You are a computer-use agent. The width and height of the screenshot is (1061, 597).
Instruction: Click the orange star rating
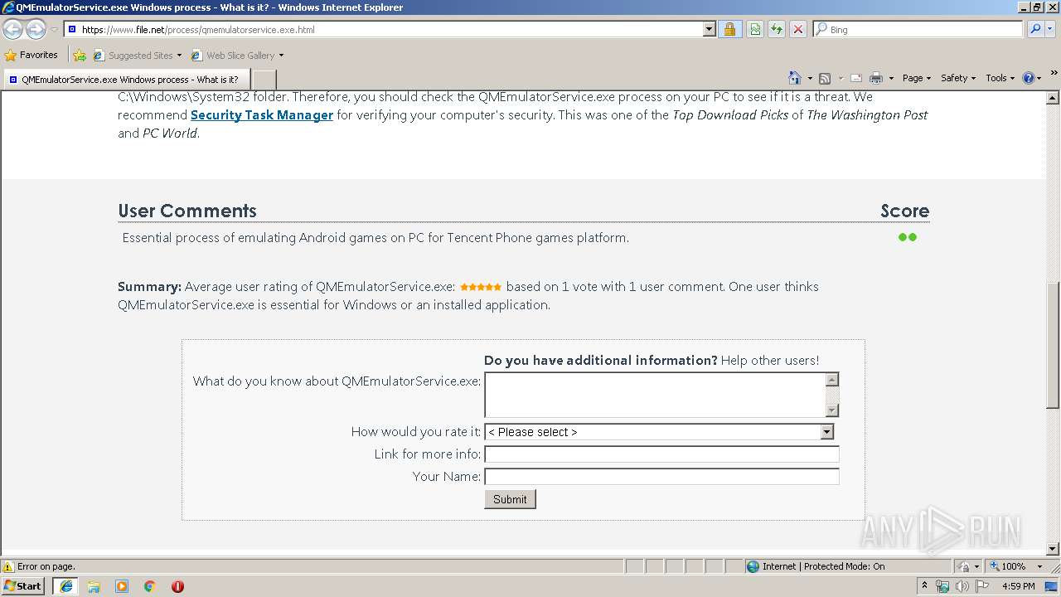481,287
